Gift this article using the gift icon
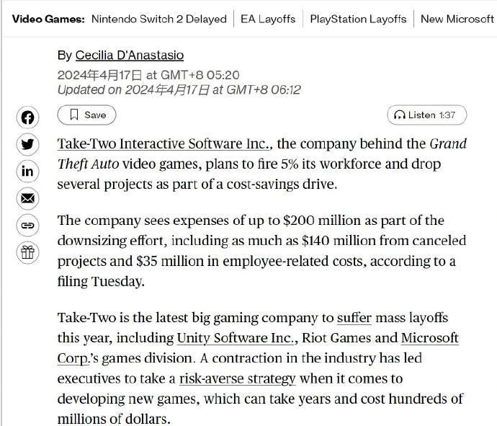The height and width of the screenshot is (426, 497). point(27,252)
